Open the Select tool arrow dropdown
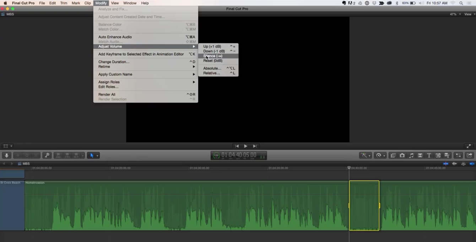This screenshot has width=476, height=242. 93,155
